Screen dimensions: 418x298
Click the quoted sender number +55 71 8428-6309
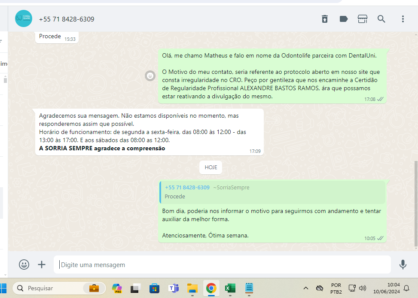point(187,187)
